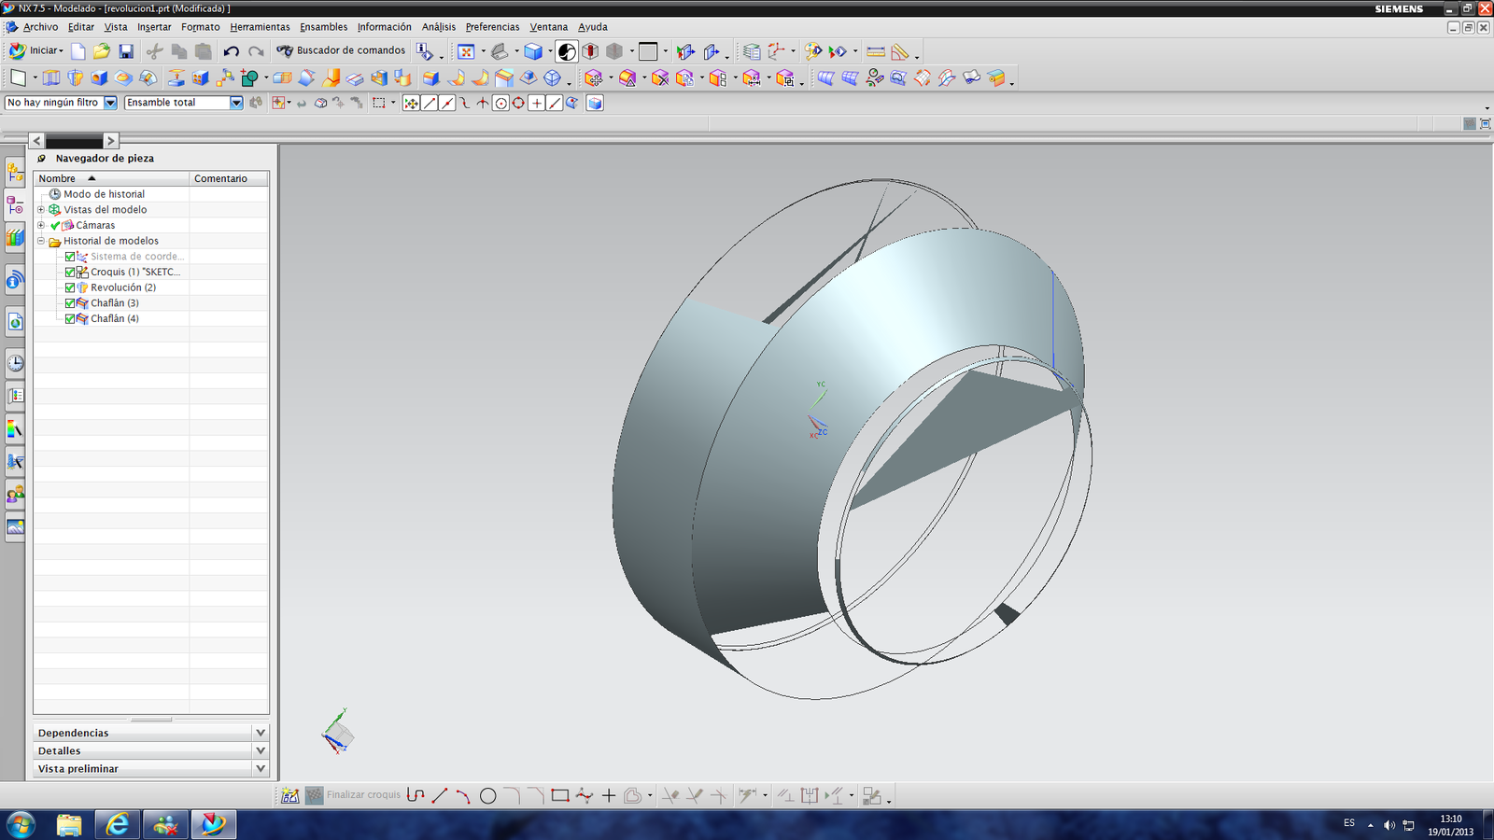Open the Herramientas menu
Screen dimensions: 1494x840
point(260,27)
